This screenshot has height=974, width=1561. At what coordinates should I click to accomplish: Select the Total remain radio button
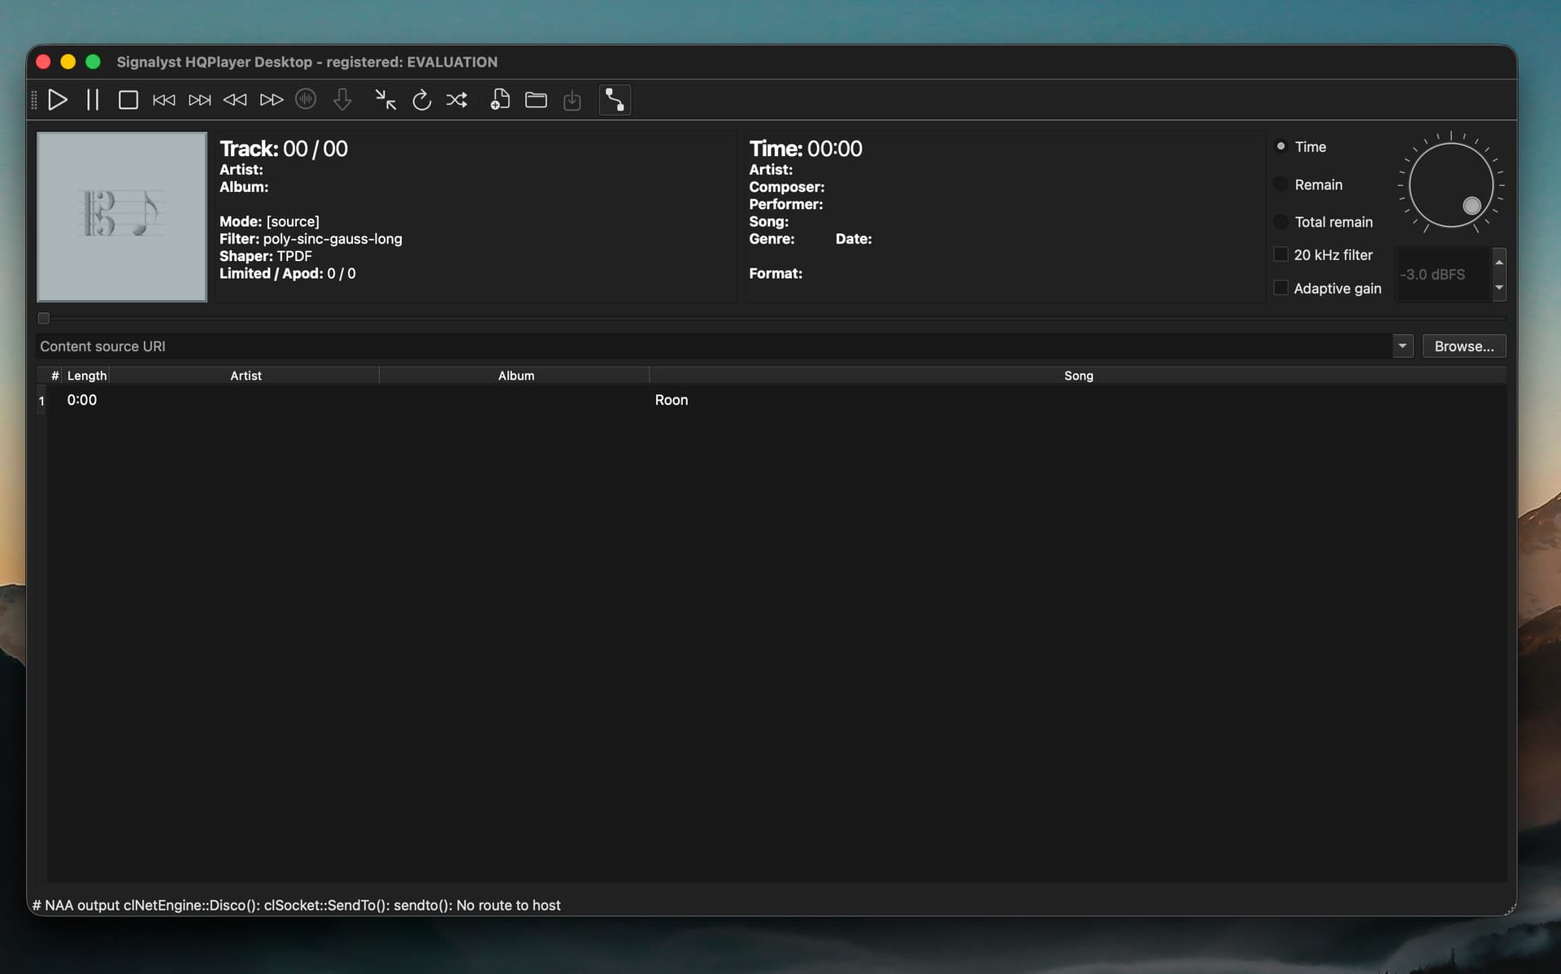click(1281, 222)
